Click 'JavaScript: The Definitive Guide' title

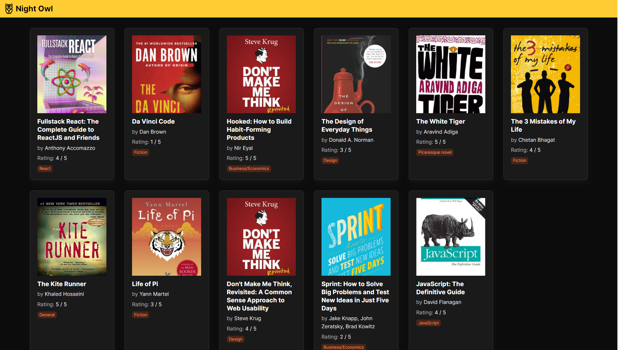[x=441, y=288]
